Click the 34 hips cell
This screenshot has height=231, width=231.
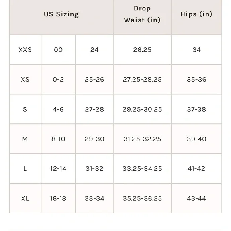(x=196, y=50)
